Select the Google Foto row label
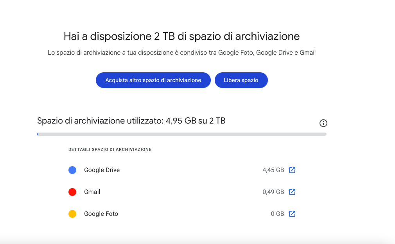Viewport: 395px width, 244px height. pyautogui.click(x=101, y=214)
